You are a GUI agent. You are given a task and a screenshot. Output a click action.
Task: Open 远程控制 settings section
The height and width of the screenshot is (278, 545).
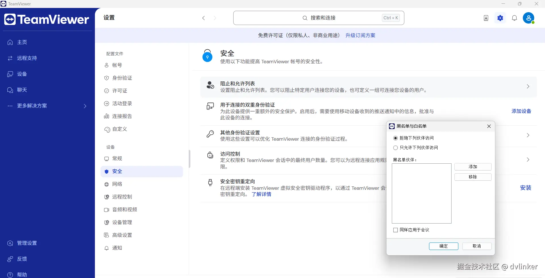(x=142, y=197)
